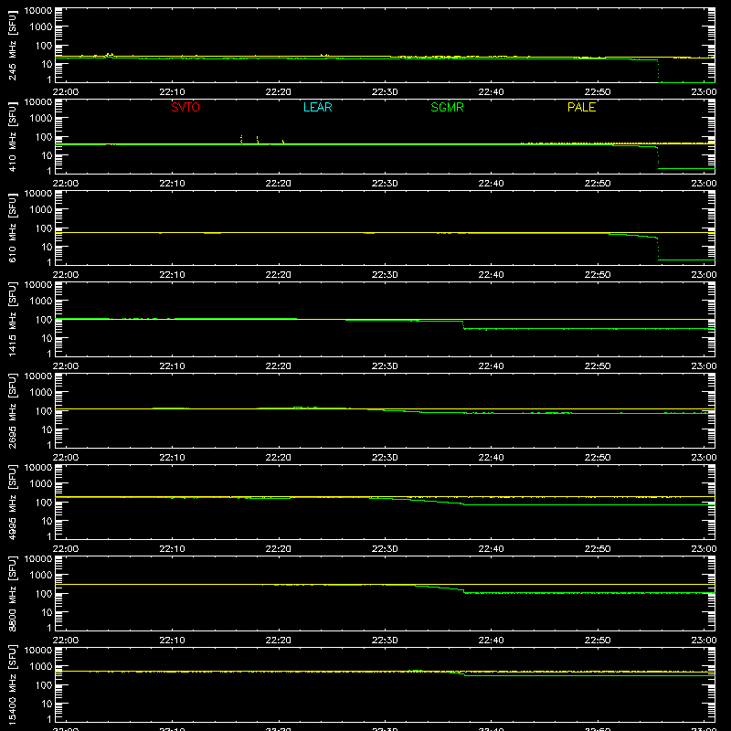Image resolution: width=731 pixels, height=731 pixels.
Task: Click 22:30 tick label under 245 MHz panel
Action: (385, 92)
